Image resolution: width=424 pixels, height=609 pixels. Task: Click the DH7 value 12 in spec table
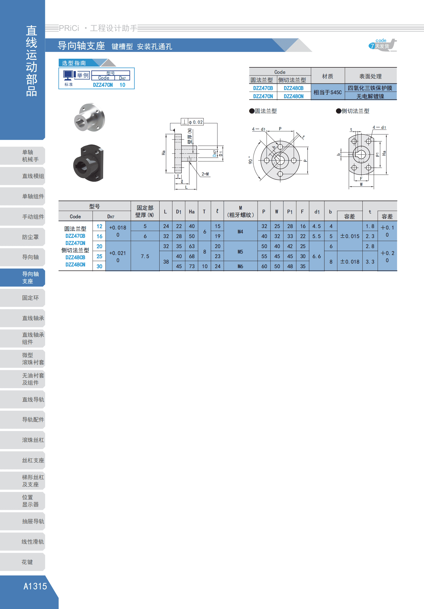click(x=99, y=226)
